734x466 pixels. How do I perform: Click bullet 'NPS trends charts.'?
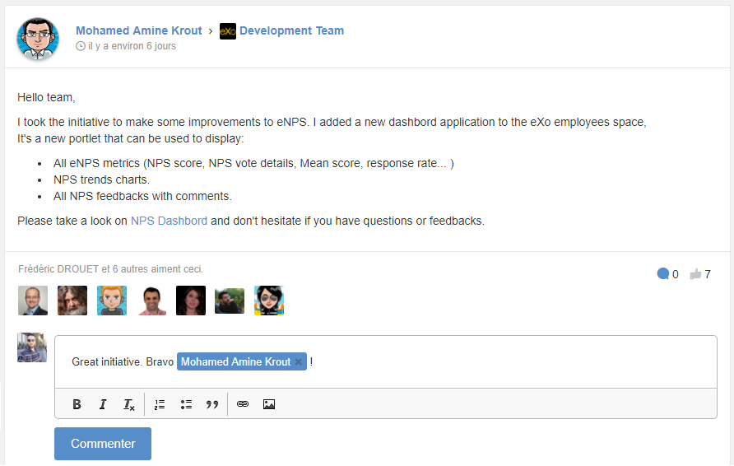click(101, 179)
